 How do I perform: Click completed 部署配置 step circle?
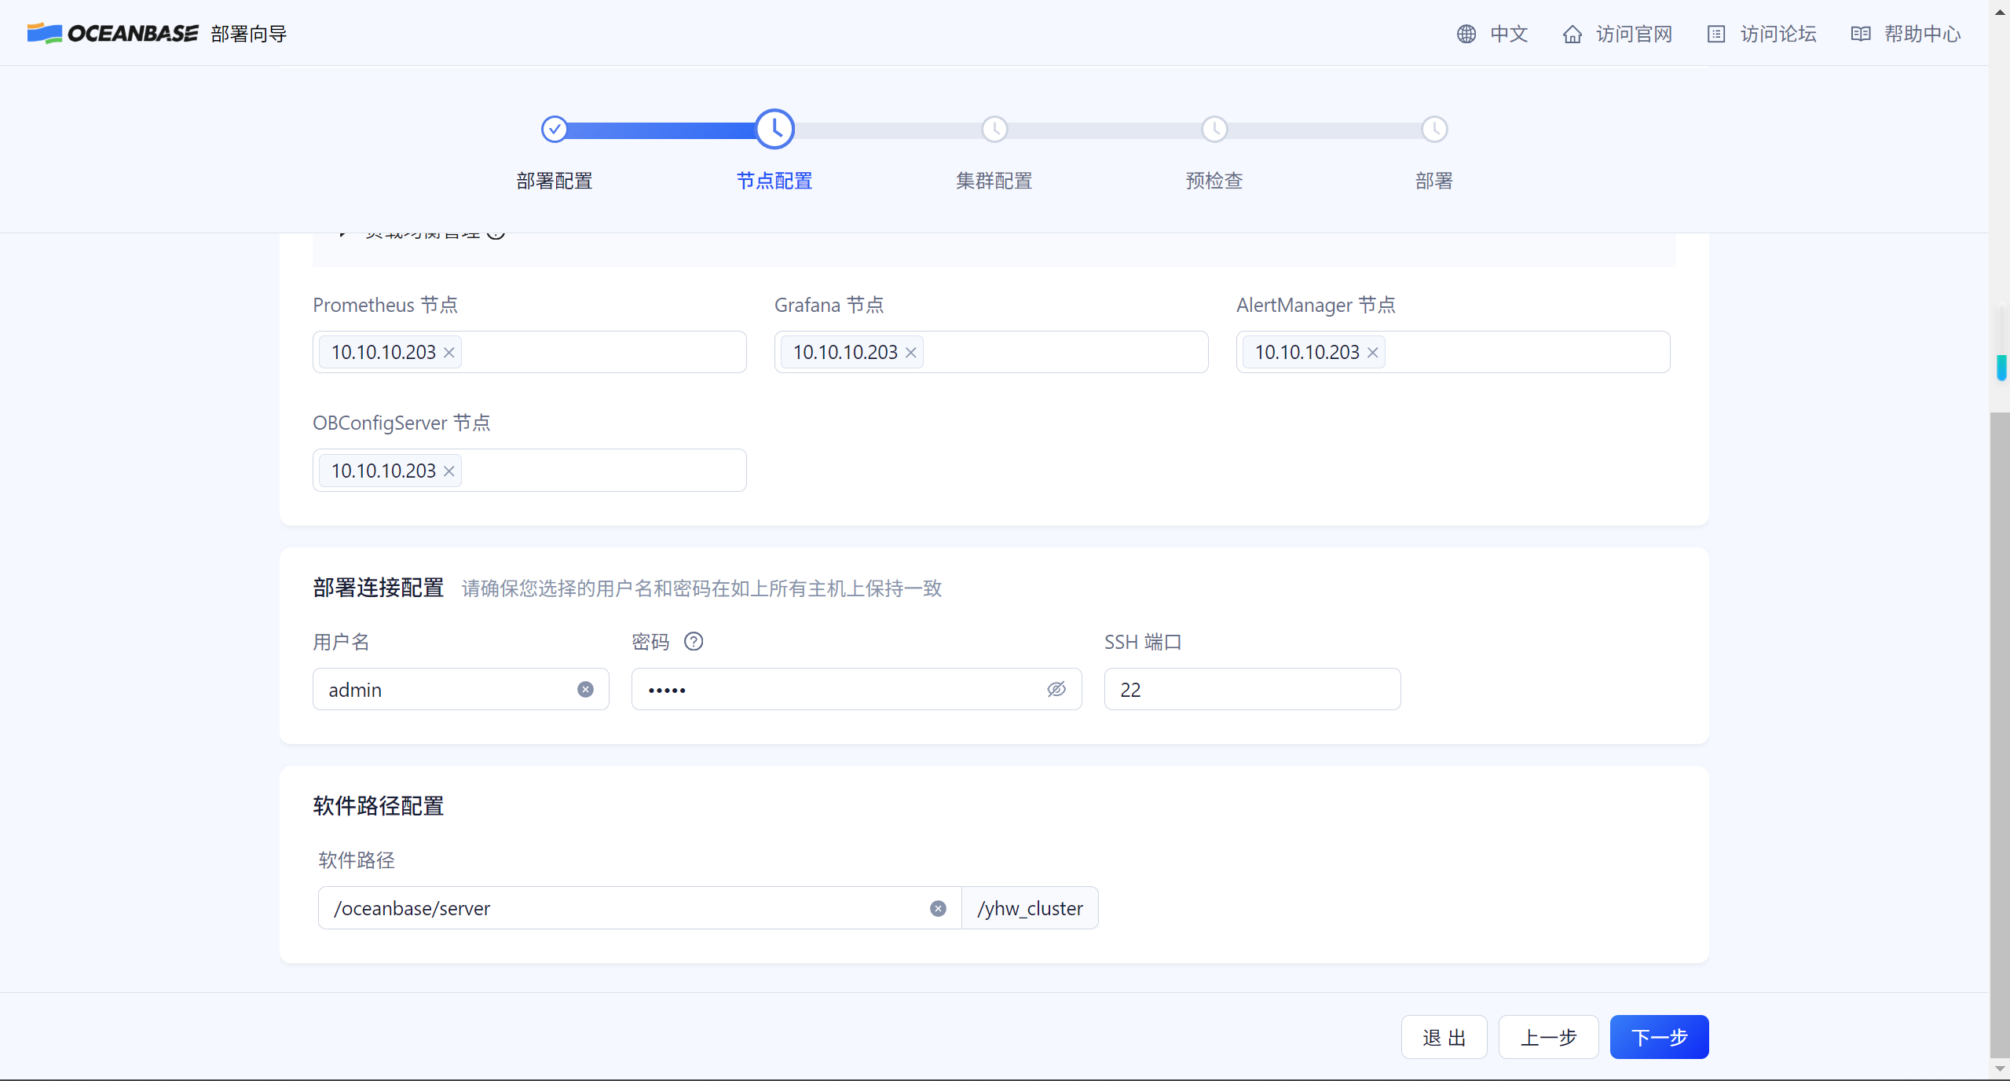tap(555, 129)
